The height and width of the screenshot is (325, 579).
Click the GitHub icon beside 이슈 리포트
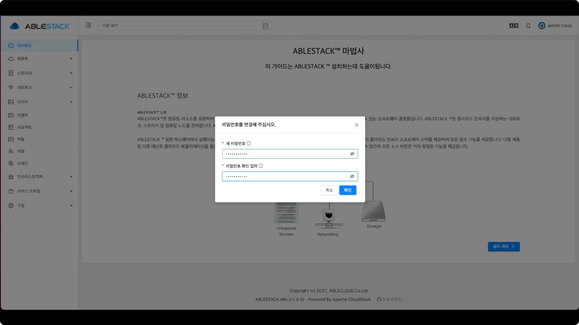coord(379,300)
